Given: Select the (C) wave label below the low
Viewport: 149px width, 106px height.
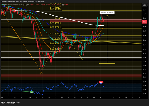Looking at the screenshot, I should [x=41, y=74].
